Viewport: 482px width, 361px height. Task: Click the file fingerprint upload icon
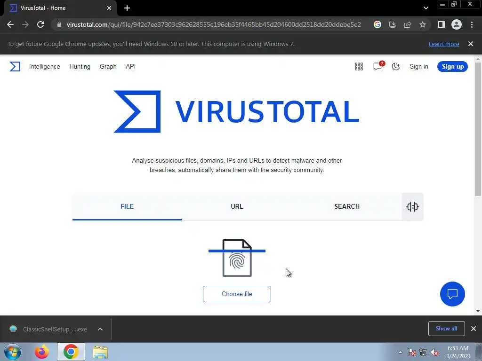pos(237,258)
